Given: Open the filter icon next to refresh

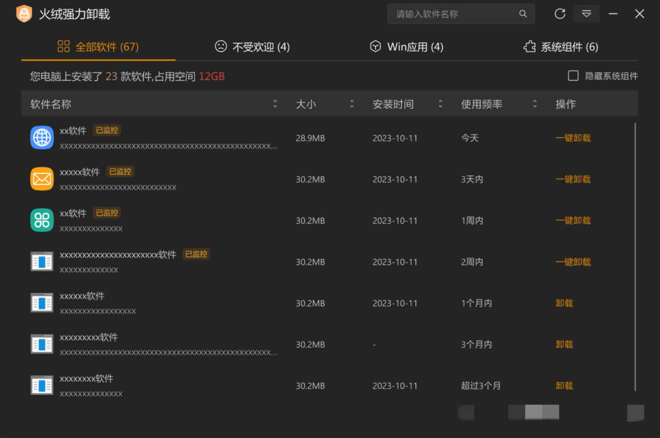Looking at the screenshot, I should (x=586, y=14).
